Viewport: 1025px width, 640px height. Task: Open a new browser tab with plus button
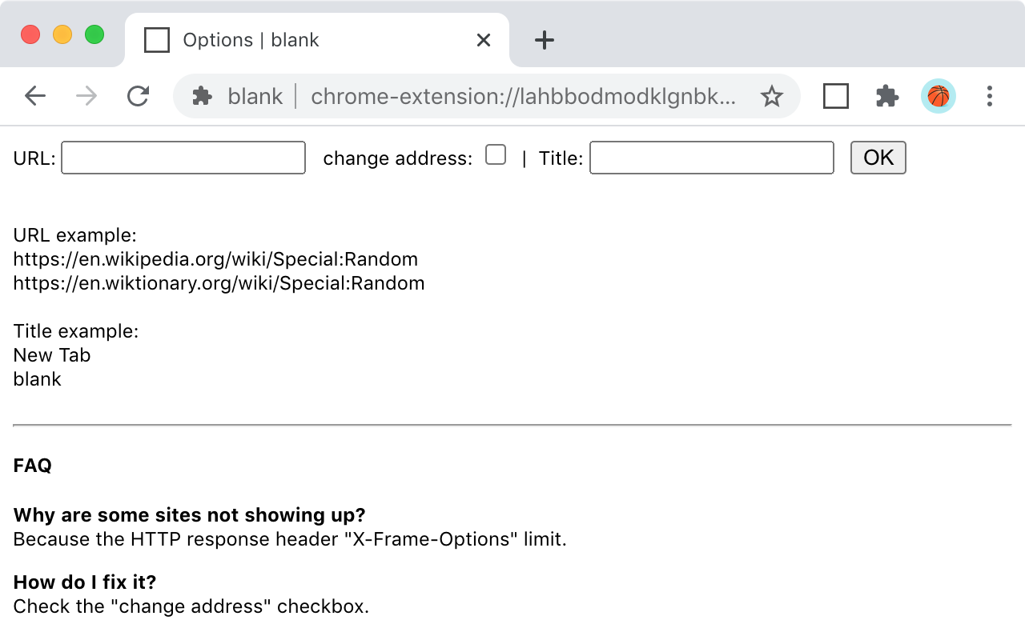(x=544, y=40)
